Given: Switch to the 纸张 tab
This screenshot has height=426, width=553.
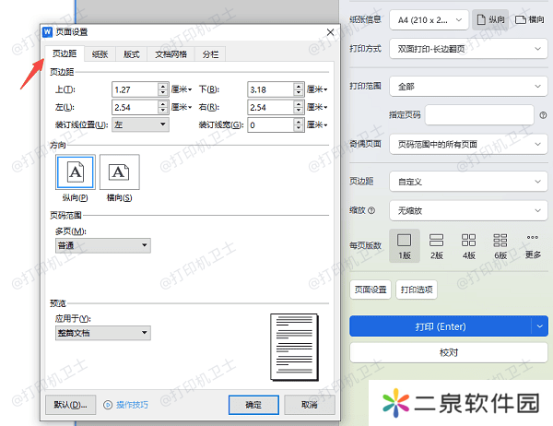Looking at the screenshot, I should tap(100, 54).
